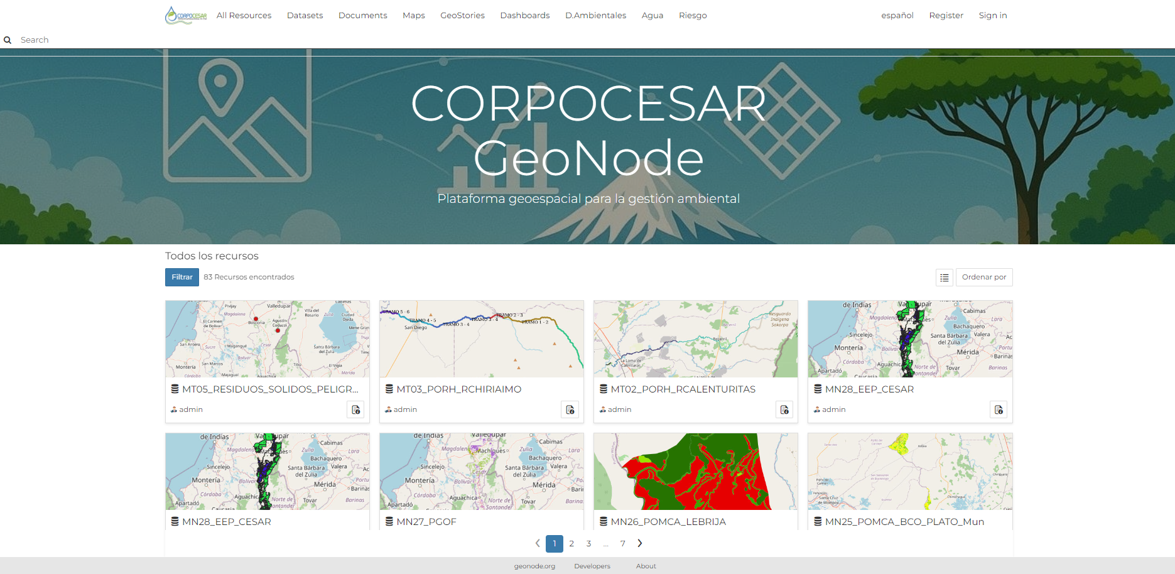1175x574 pixels.
Task: Select page 1 in pagination
Action: point(555,544)
